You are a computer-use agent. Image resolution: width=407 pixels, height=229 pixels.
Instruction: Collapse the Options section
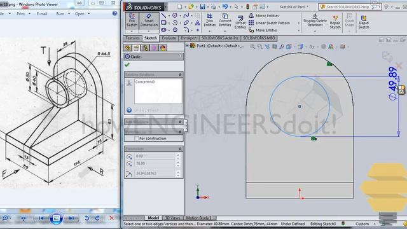point(180,132)
